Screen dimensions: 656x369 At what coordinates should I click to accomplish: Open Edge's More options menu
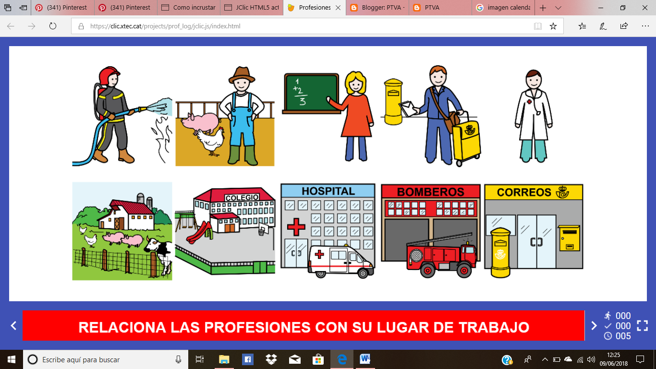coord(644,26)
